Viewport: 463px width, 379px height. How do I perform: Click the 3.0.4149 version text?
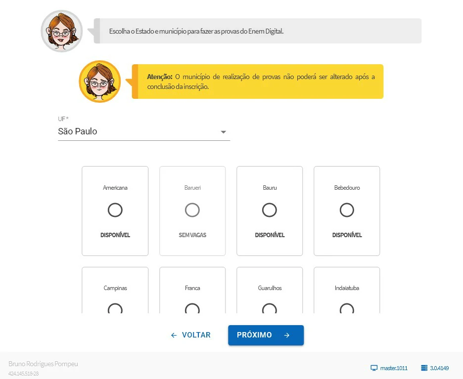439,368
